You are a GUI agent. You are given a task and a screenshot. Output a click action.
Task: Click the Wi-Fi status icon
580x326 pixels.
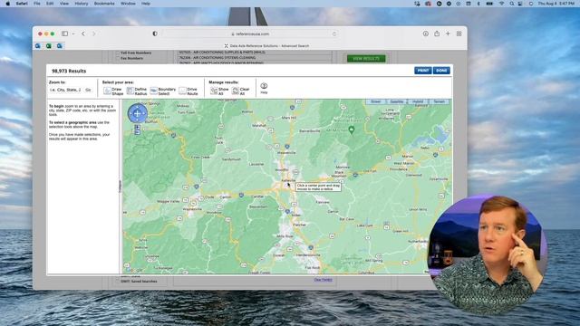[501, 4]
